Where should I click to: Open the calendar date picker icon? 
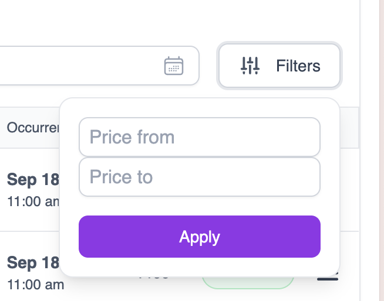tap(174, 66)
